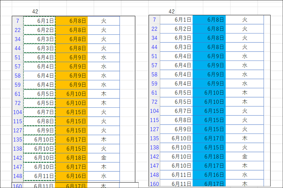Select the orange 6月16日 cell
Viewport: 283px width, 188px height.
(x=72, y=176)
